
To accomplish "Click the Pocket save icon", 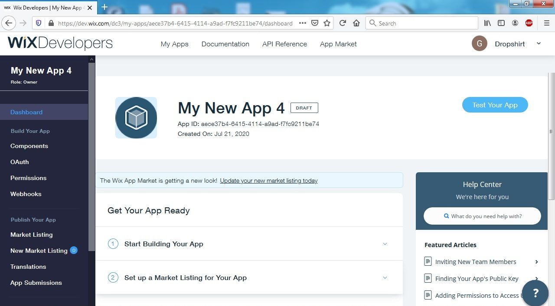I will (315, 23).
